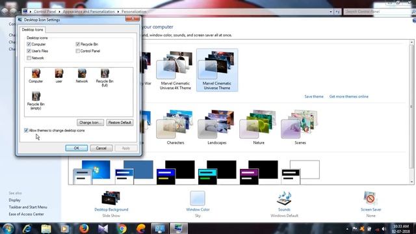Open Screen Saver settings
The image size is (416, 234).
pos(370,204)
